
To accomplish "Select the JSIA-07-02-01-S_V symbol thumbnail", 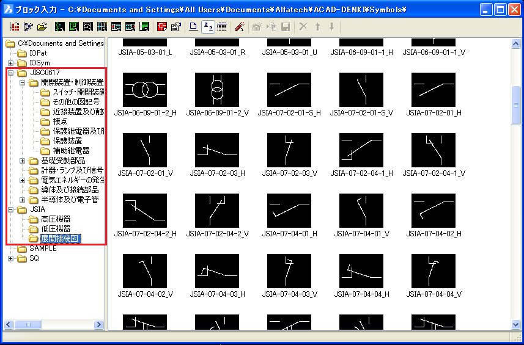I will [x=361, y=90].
